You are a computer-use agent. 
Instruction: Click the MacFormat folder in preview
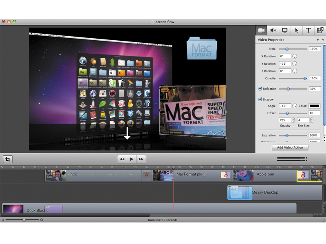[202, 48]
